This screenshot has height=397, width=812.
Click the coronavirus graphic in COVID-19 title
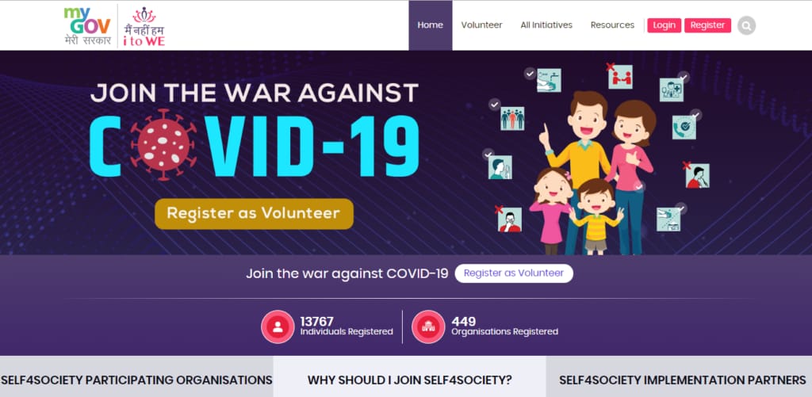(163, 144)
